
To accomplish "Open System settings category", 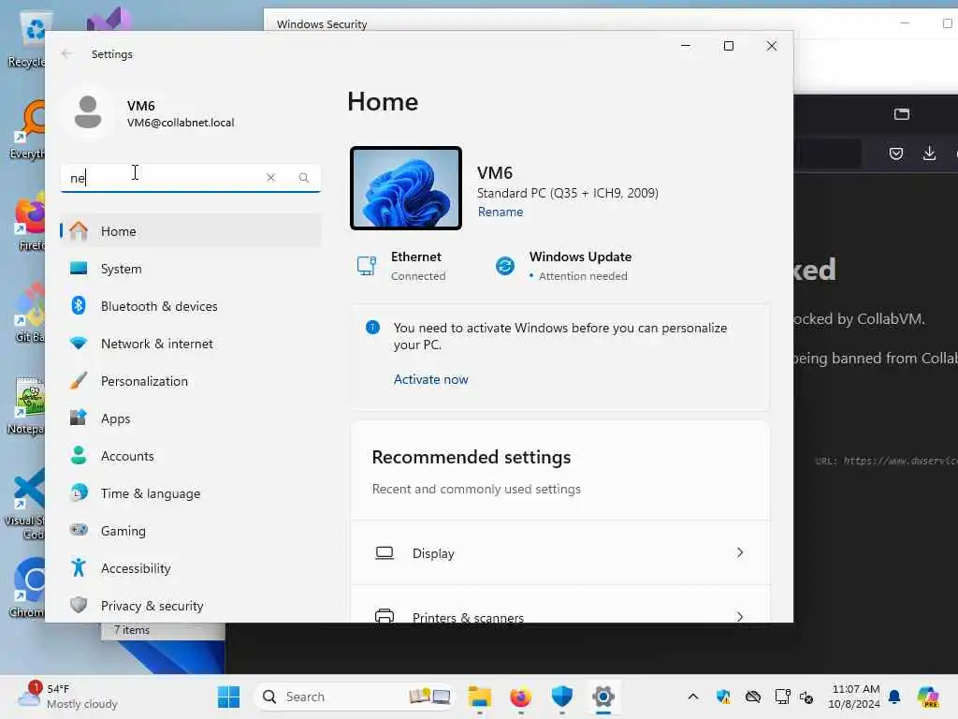I will pos(191,269).
